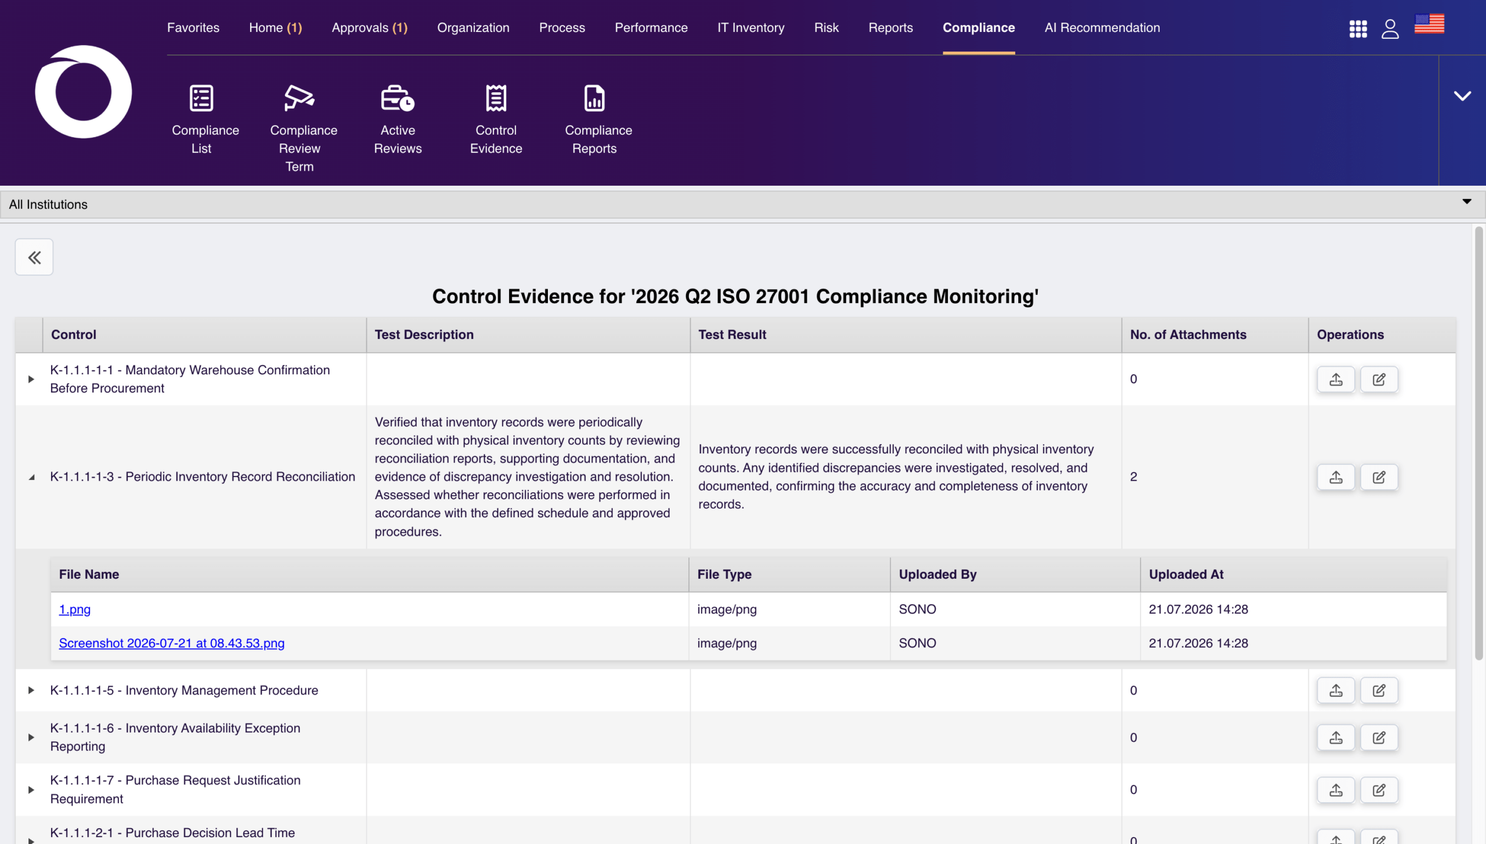
Task: Change language via the US flag
Action: point(1429,24)
